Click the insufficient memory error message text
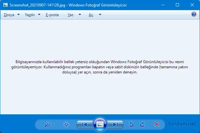 click(100, 67)
